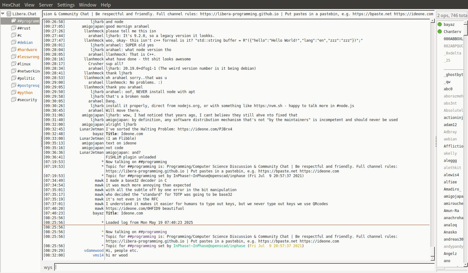Click the Libera.Chat server icon
Viewport: 468px width, 273px height.
[9, 14]
